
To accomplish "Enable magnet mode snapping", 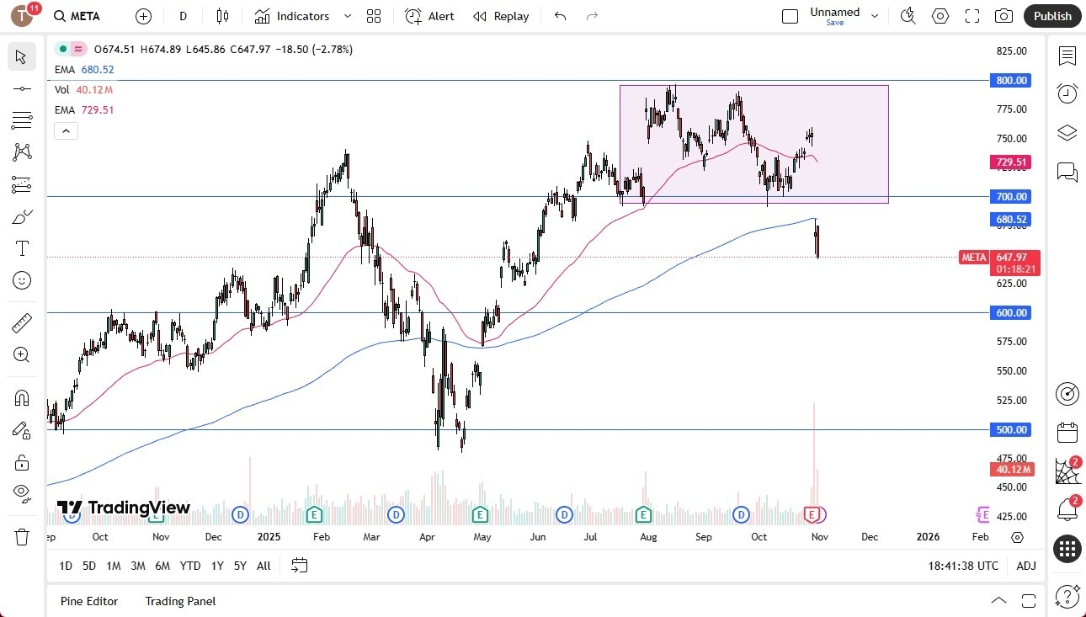I will [22, 397].
